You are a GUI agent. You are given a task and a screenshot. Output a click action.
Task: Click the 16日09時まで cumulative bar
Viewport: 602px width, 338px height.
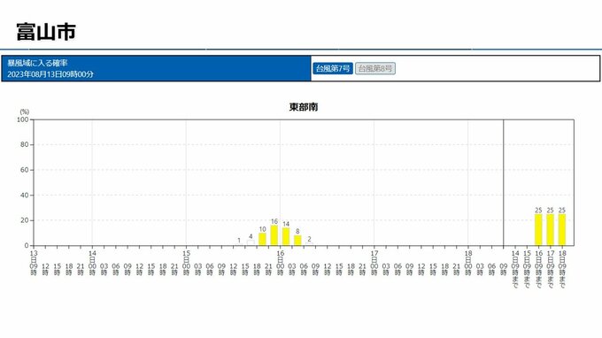click(x=538, y=230)
